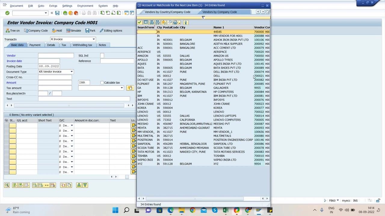Viewport: 385px width, 216px height.
Task: Click the Vendor input field
Action: [56, 55]
